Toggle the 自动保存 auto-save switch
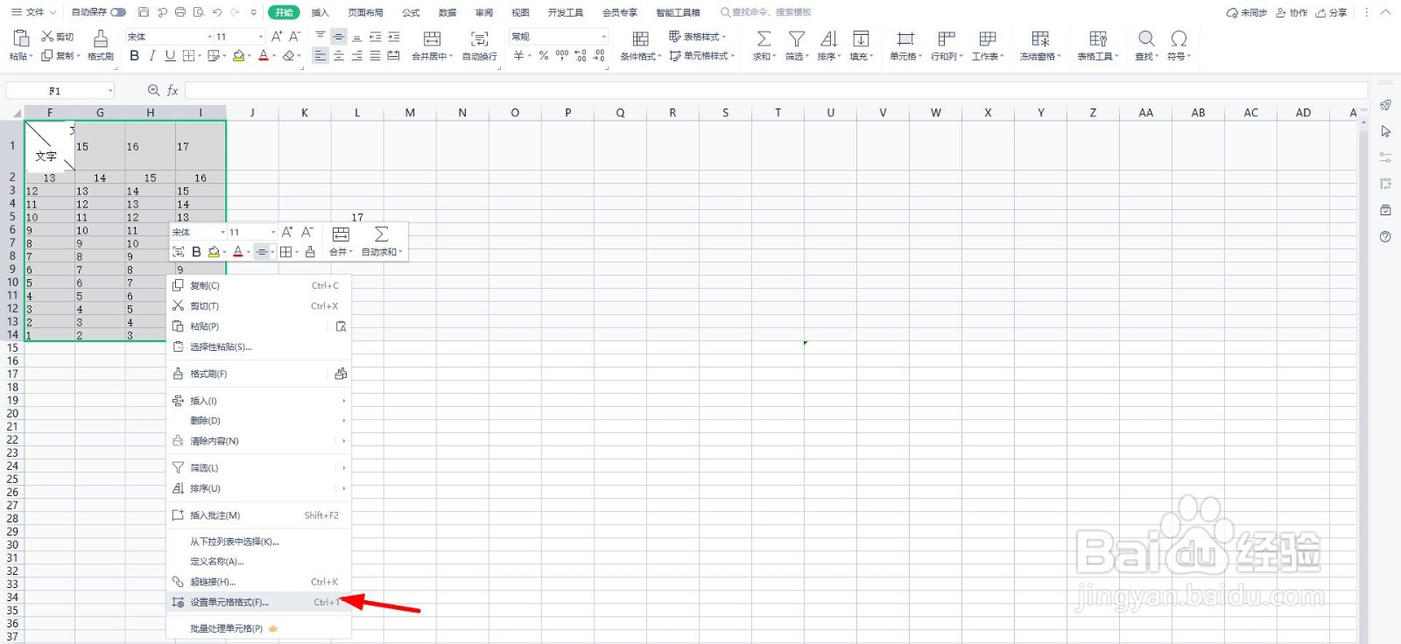The image size is (1401, 644). click(x=118, y=12)
